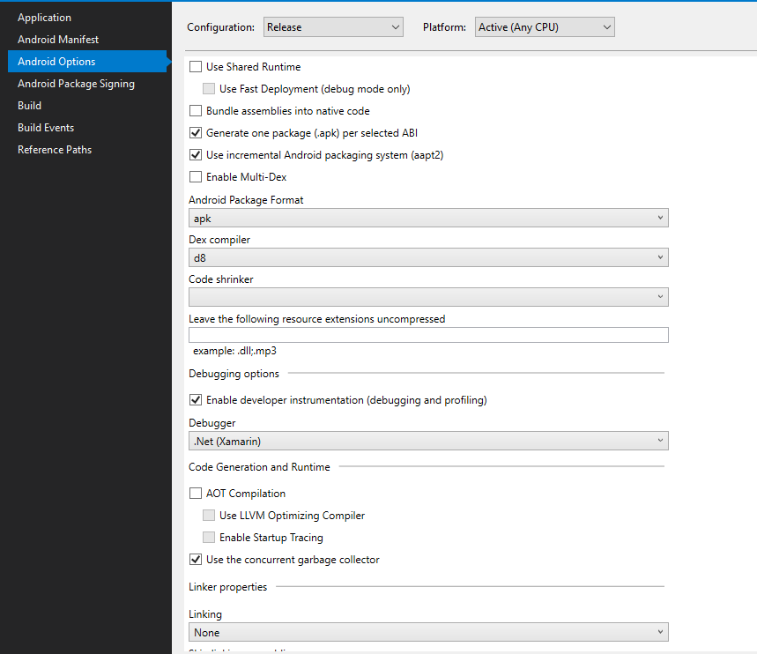757x654 pixels.
Task: Expand the Linking dropdown set to None
Action: tap(428, 632)
